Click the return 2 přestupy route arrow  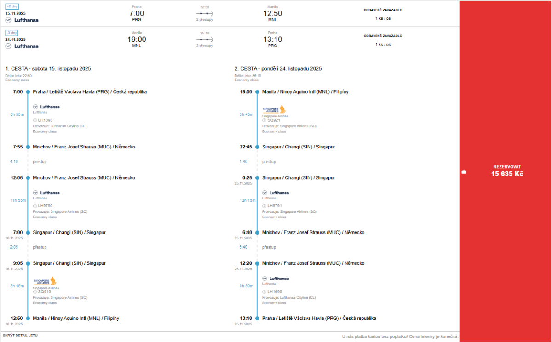coord(205,40)
